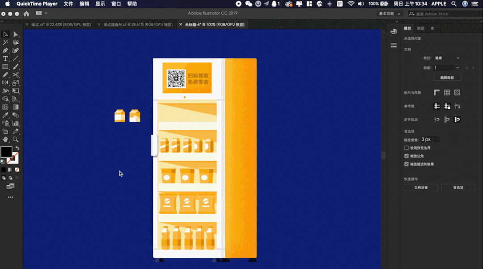Select the Line Segment tool
This screenshot has width=483, height=269.
coord(15,58)
